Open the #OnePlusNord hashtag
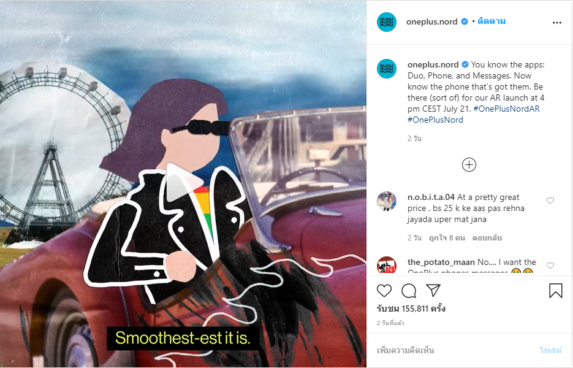This screenshot has width=573, height=368. (435, 120)
